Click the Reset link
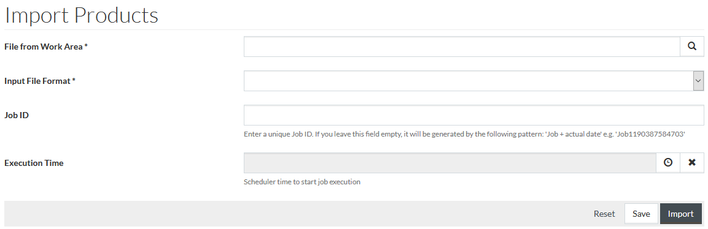The height and width of the screenshot is (229, 708). (604, 214)
